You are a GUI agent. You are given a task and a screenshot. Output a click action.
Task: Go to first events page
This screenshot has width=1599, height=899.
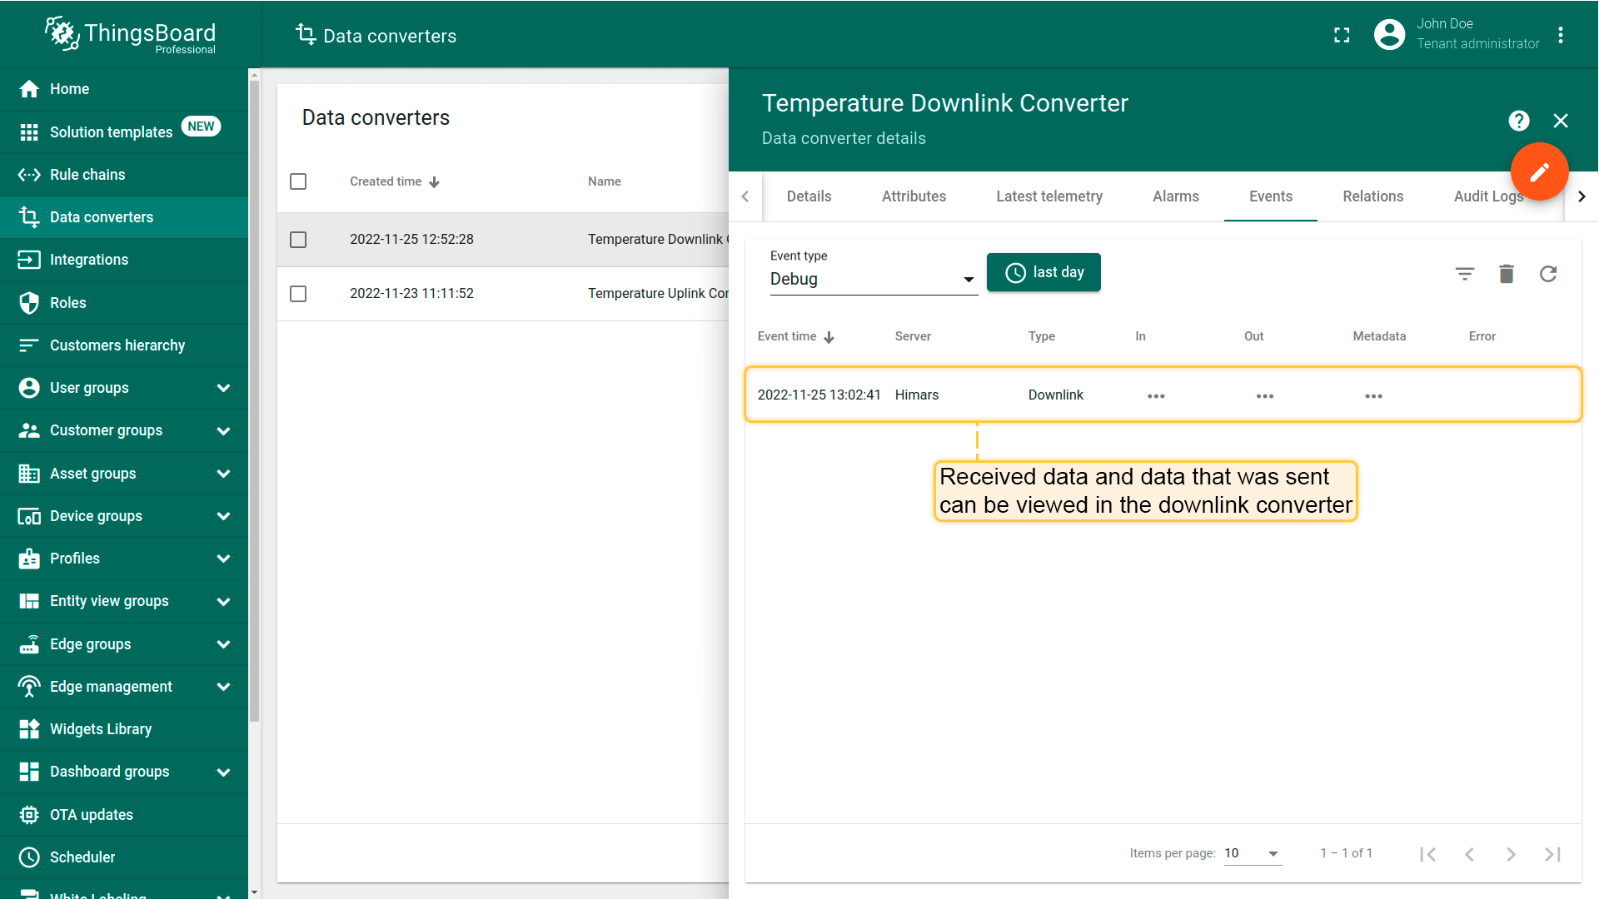[x=1427, y=854]
